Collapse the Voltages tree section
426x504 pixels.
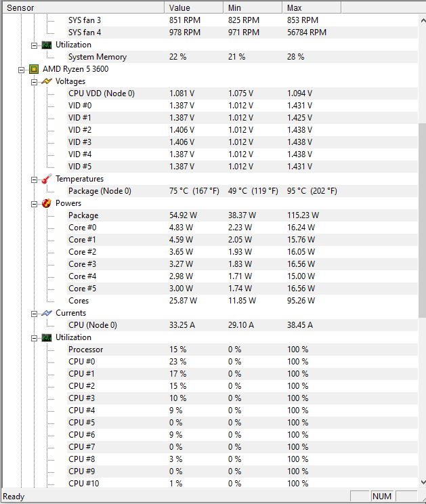(34, 82)
